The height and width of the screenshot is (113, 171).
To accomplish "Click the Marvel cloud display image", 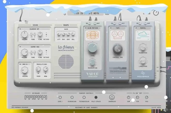I will click(x=143, y=35).
